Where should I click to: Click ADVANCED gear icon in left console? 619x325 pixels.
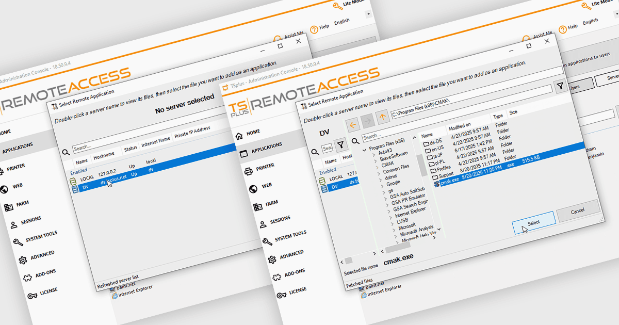(23, 259)
